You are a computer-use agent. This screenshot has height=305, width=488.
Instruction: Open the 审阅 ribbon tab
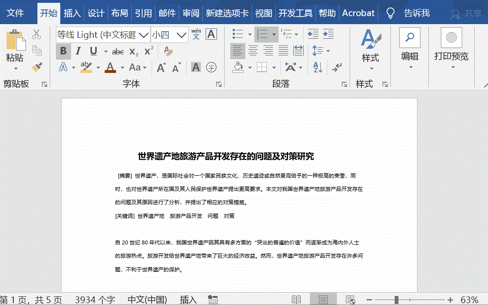[190, 13]
